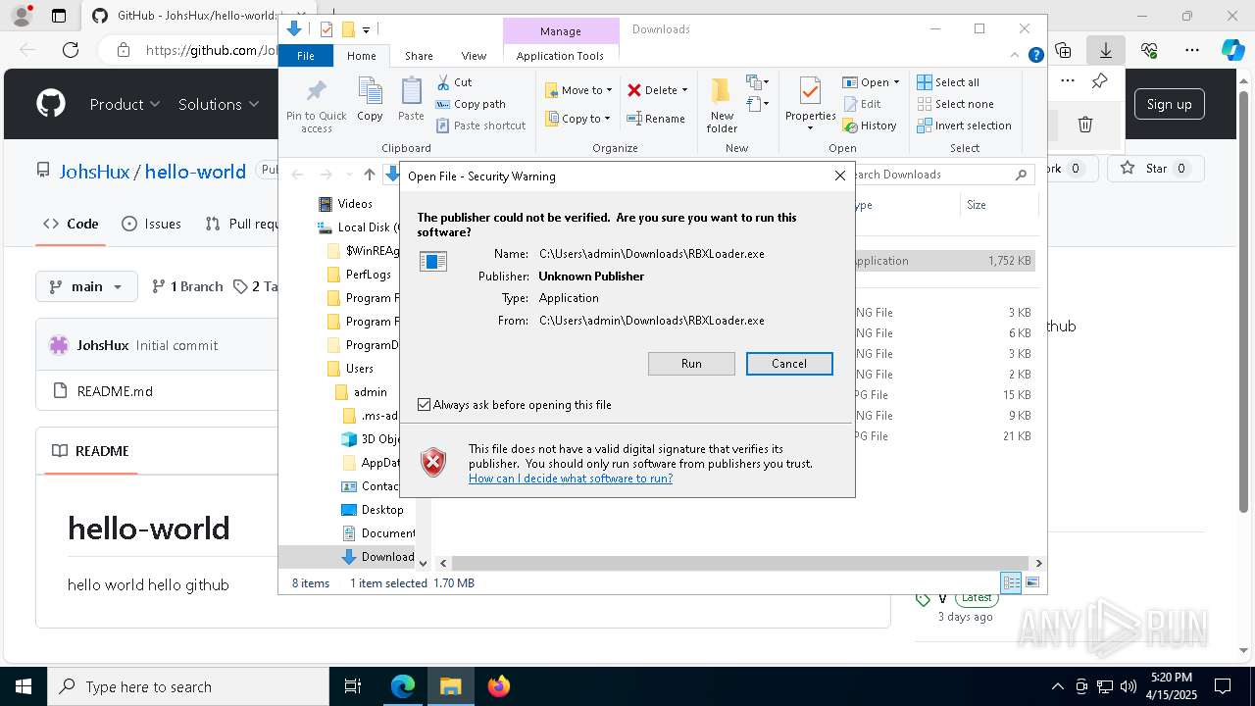Click Invert selection in ribbon
Screen dimensions: 1255x706
(964, 126)
